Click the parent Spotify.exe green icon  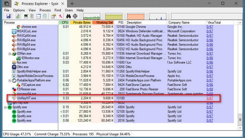point(10,107)
